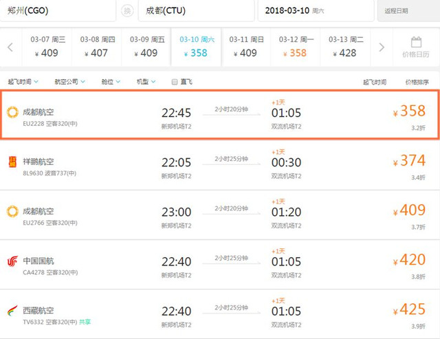Expand the 机型 filter dropdown
The width and height of the screenshot is (440, 339).
(x=146, y=82)
